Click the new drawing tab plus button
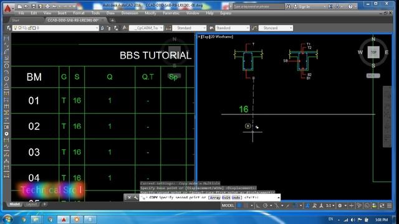 tap(112, 20)
